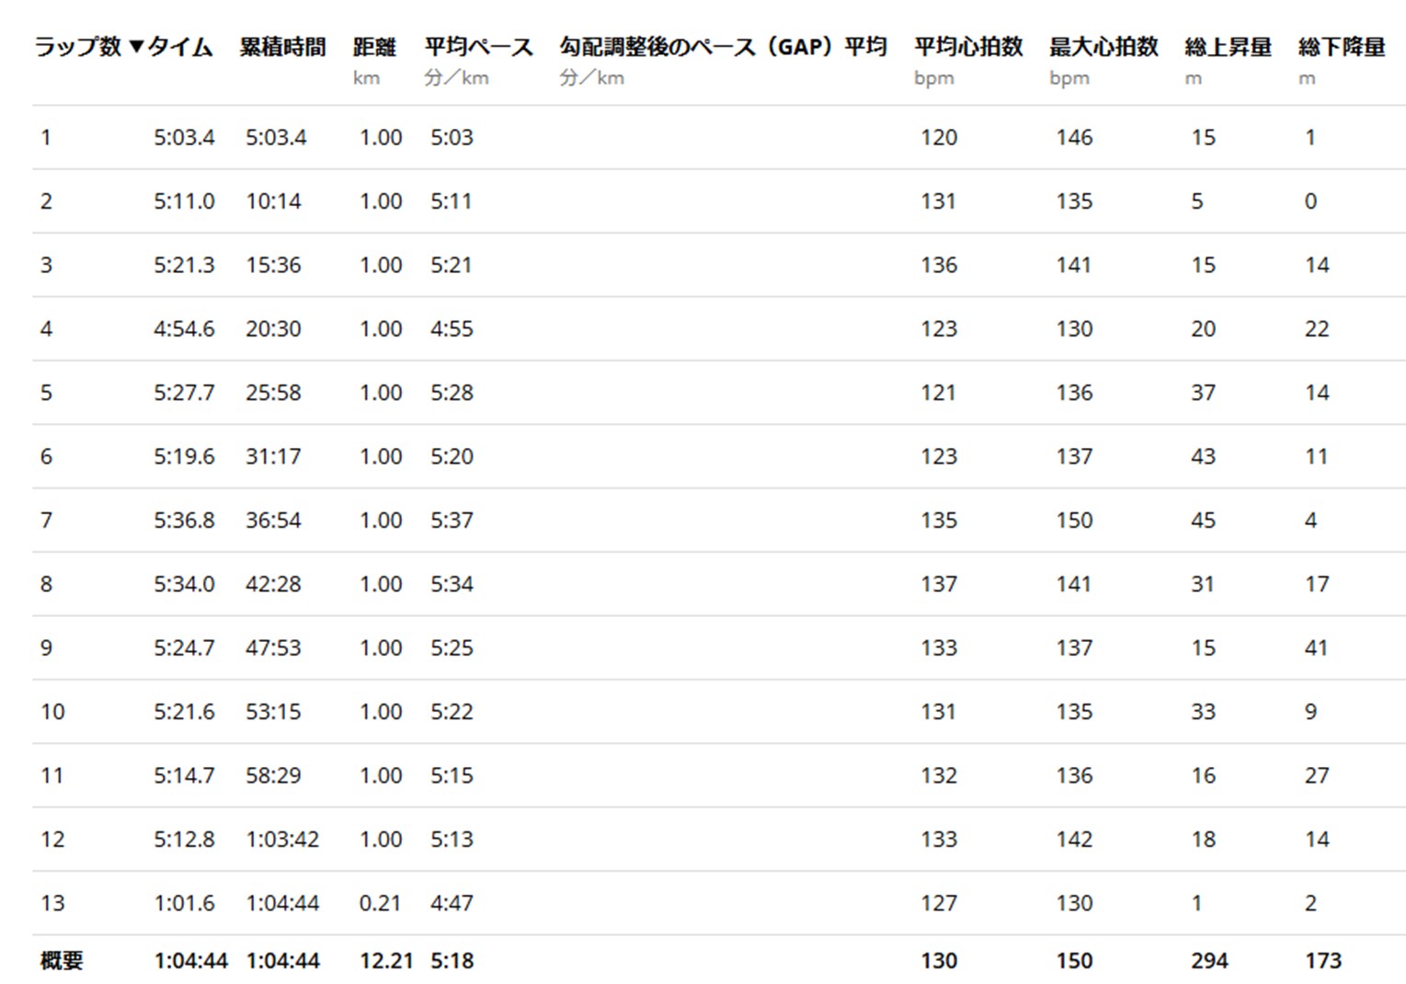Image resolution: width=1406 pixels, height=984 pixels.
Task: Select lap 2 time 5:11.0
Action: (x=184, y=201)
